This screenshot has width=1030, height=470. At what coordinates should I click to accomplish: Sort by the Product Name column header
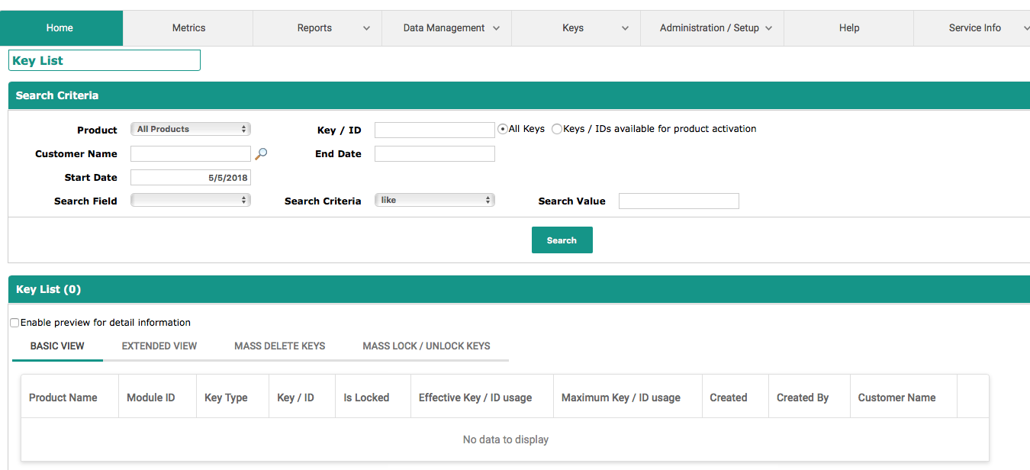point(63,398)
